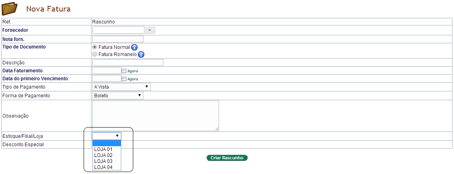Open the Forma de Pagamento dropdown
This screenshot has width=454, height=174.
118,95
